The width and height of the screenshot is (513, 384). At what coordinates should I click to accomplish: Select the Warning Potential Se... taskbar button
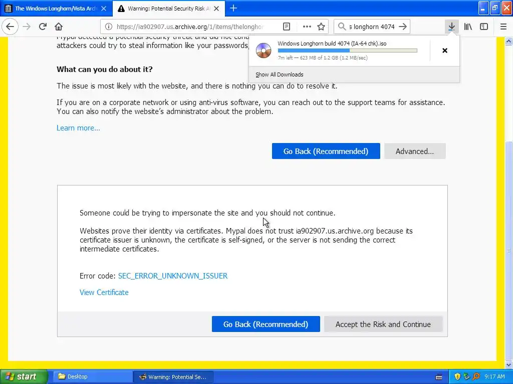[x=173, y=376]
